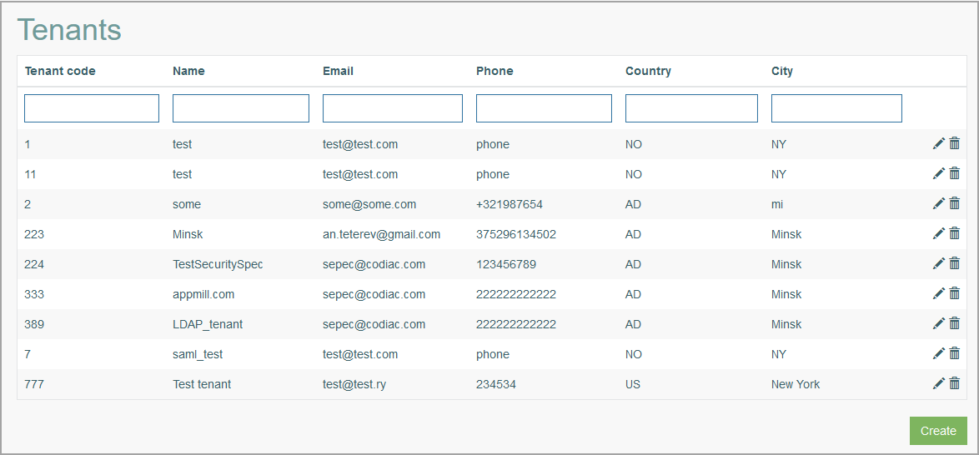Sort by Tenant code column header
The height and width of the screenshot is (455, 979).
click(x=60, y=71)
